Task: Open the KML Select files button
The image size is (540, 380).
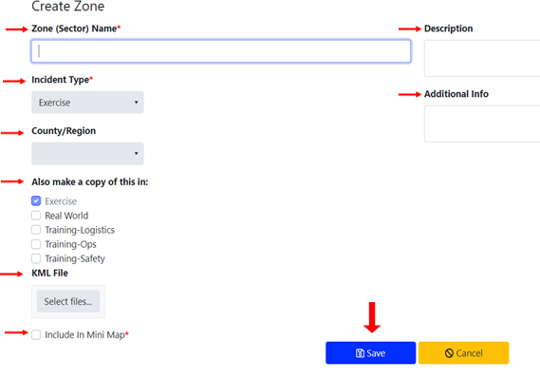Action: tap(68, 301)
